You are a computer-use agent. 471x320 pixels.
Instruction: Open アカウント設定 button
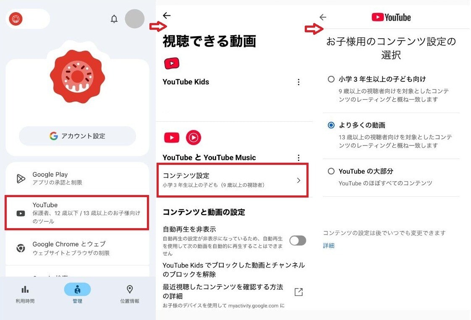[x=77, y=136]
